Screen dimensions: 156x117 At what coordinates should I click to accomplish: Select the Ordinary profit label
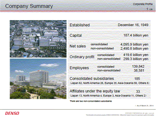[x=82, y=57]
